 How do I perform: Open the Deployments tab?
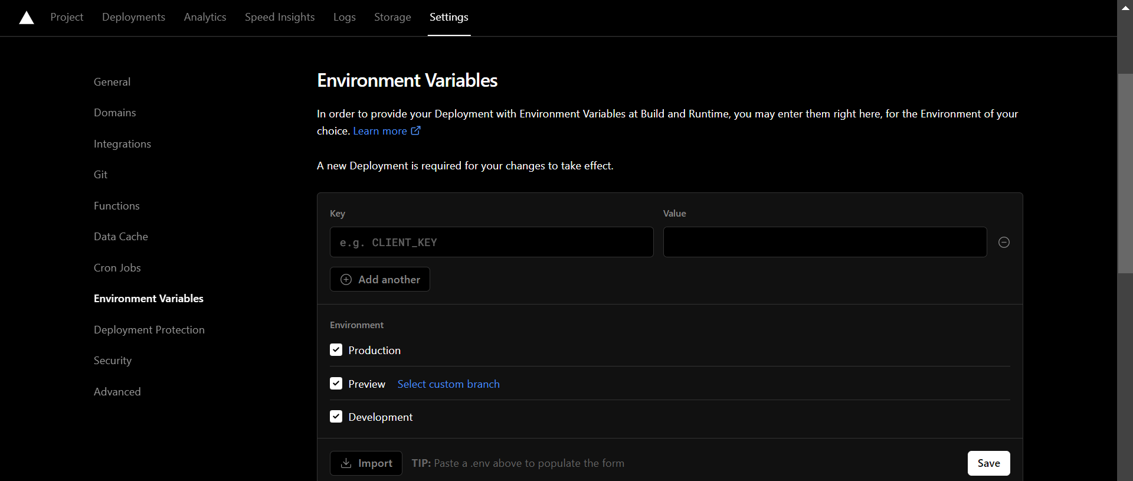(x=133, y=17)
